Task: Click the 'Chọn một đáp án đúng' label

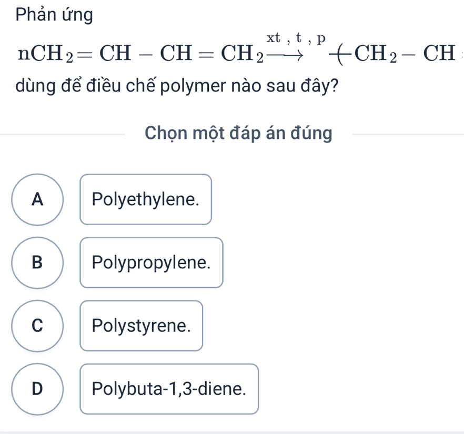Action: tap(239, 134)
